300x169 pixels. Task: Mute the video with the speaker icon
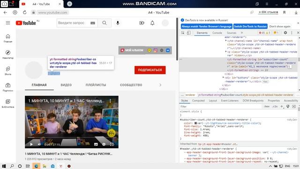pyautogui.click(x=39, y=144)
